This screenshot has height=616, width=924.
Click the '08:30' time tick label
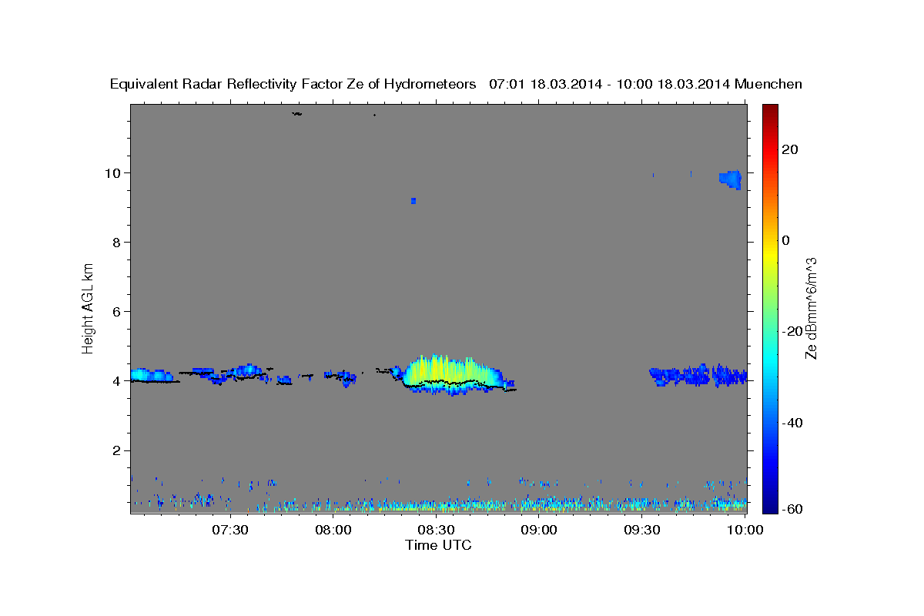436,530
